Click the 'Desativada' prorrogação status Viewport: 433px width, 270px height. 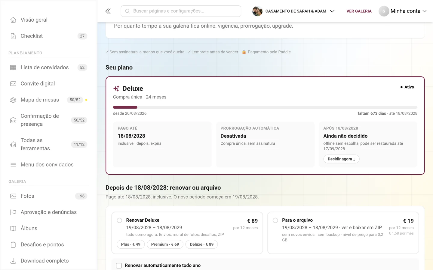[233, 136]
